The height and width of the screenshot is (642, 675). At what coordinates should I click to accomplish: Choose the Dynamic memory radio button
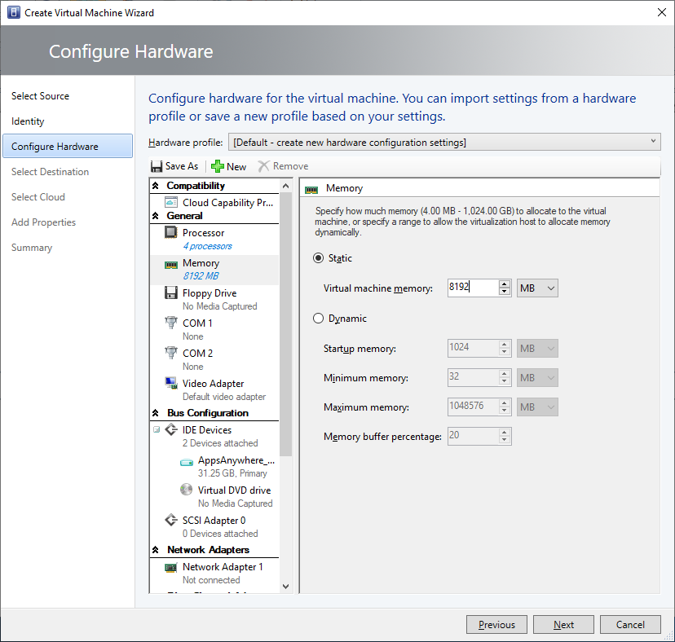(319, 319)
